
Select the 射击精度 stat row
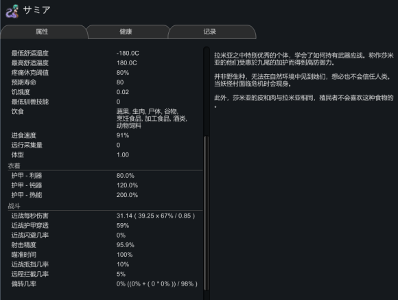[x=106, y=245]
